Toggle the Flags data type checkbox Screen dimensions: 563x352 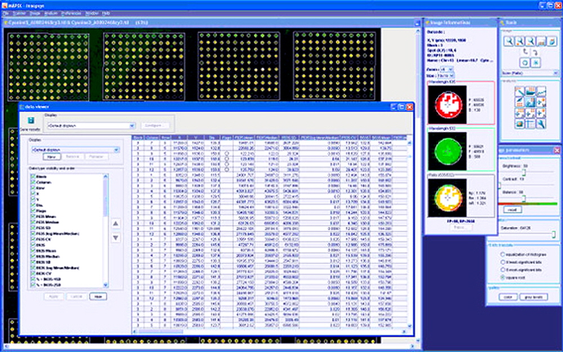point(33,211)
